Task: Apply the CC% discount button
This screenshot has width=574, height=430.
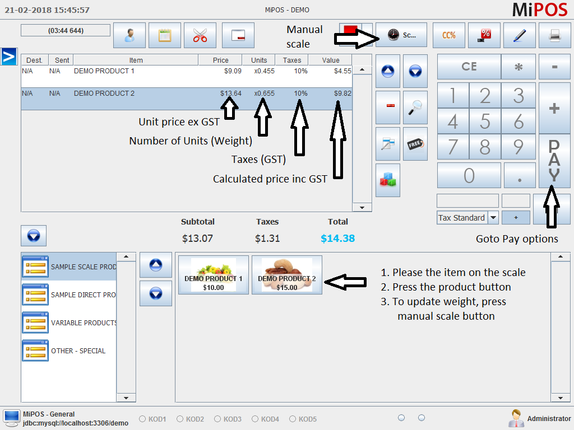Action: pyautogui.click(x=449, y=35)
